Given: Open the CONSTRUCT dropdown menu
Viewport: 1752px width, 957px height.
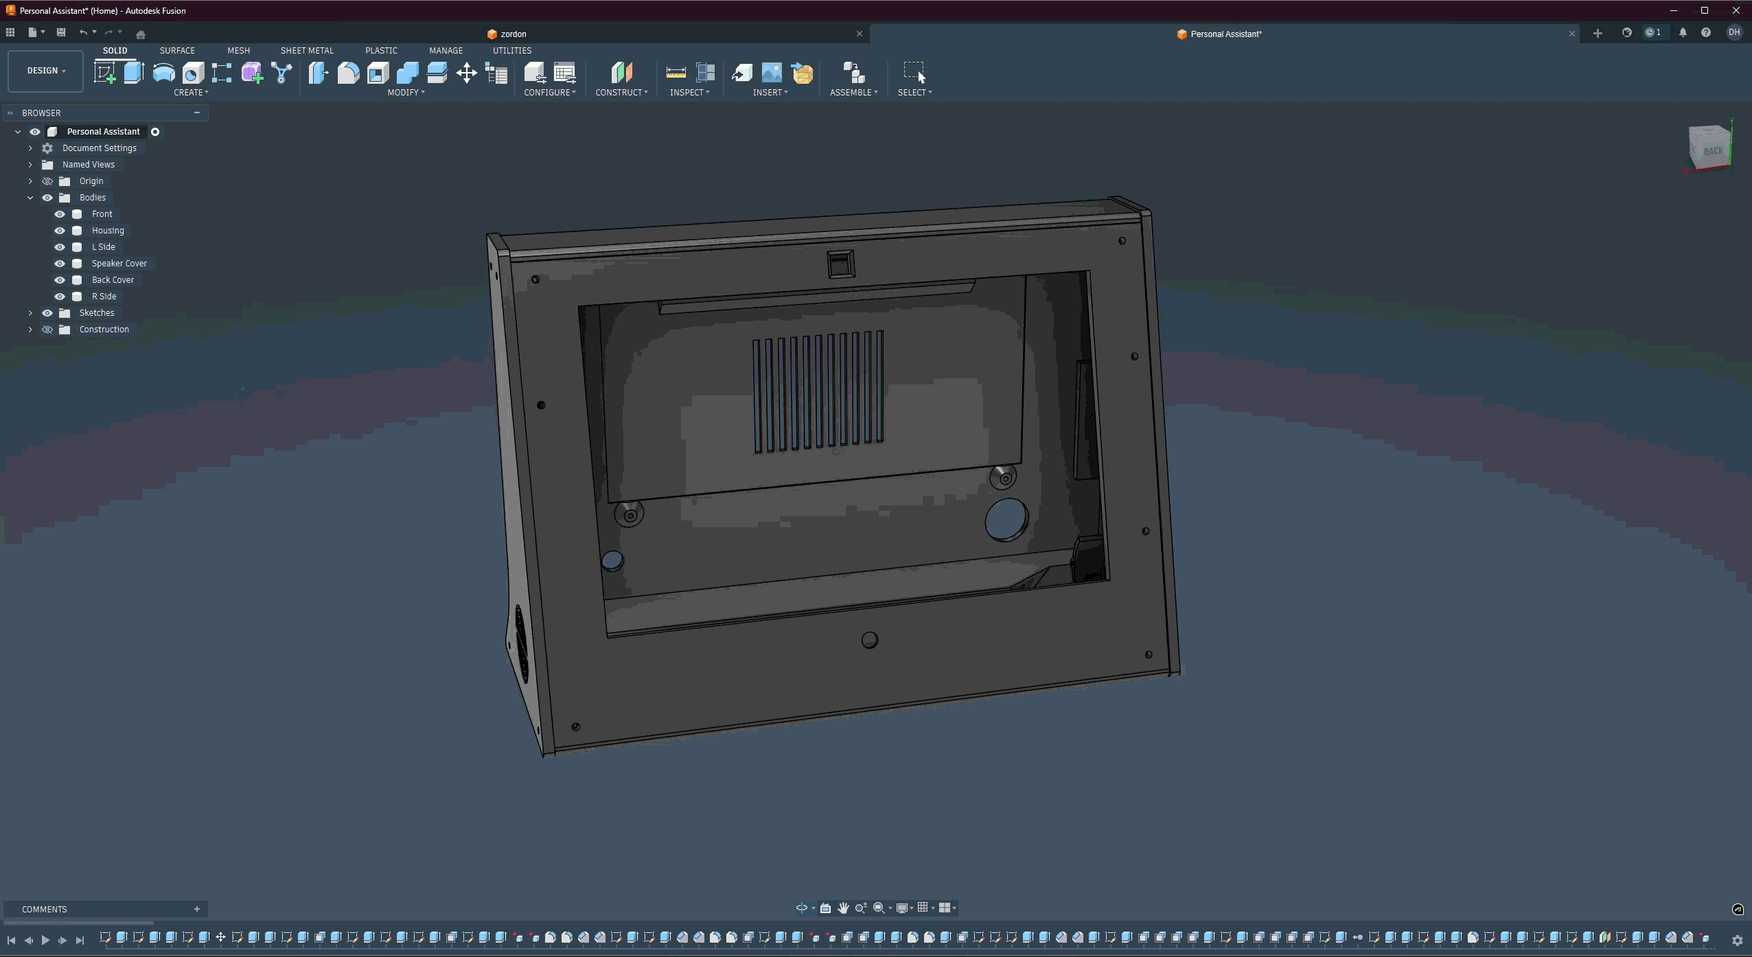Looking at the screenshot, I should click(621, 92).
